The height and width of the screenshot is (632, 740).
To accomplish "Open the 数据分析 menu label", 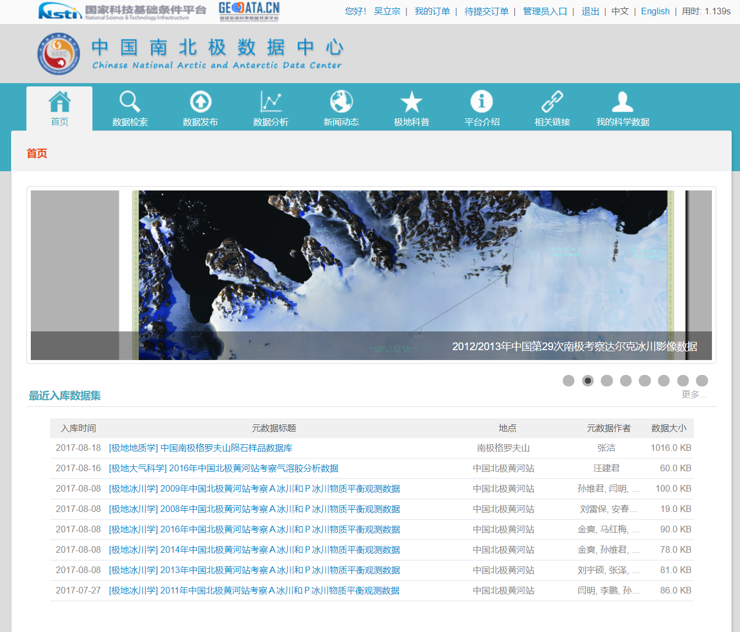I will tap(271, 122).
